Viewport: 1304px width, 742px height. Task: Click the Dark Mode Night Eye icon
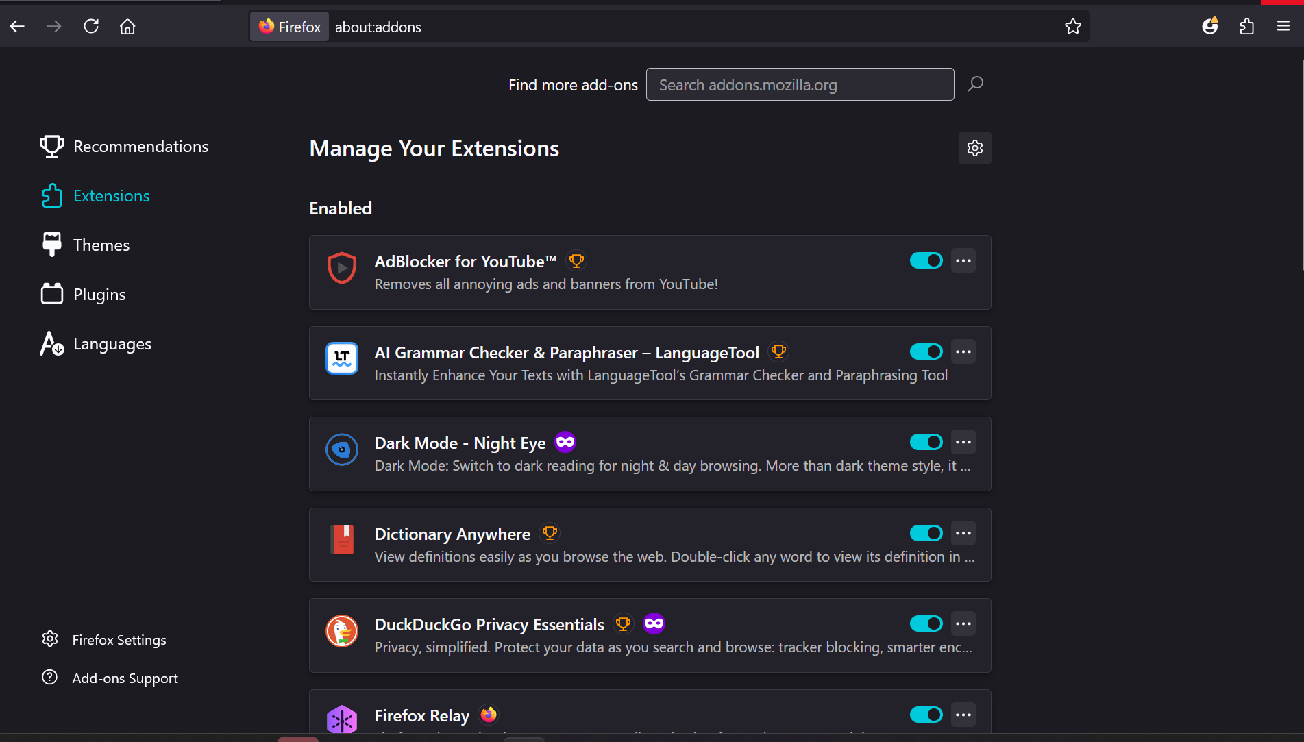342,449
